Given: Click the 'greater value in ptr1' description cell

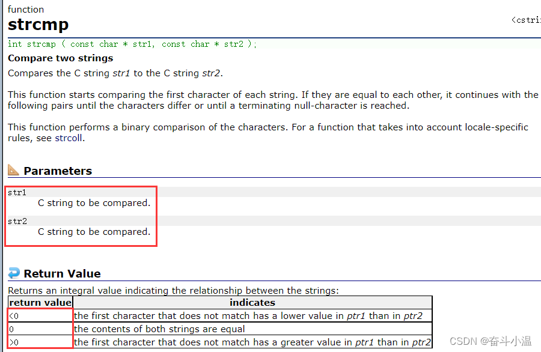Looking at the screenshot, I should tap(252, 342).
